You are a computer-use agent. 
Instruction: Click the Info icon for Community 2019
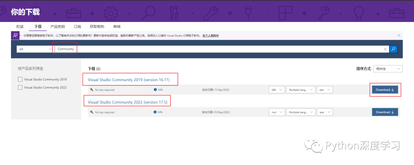click(155, 90)
